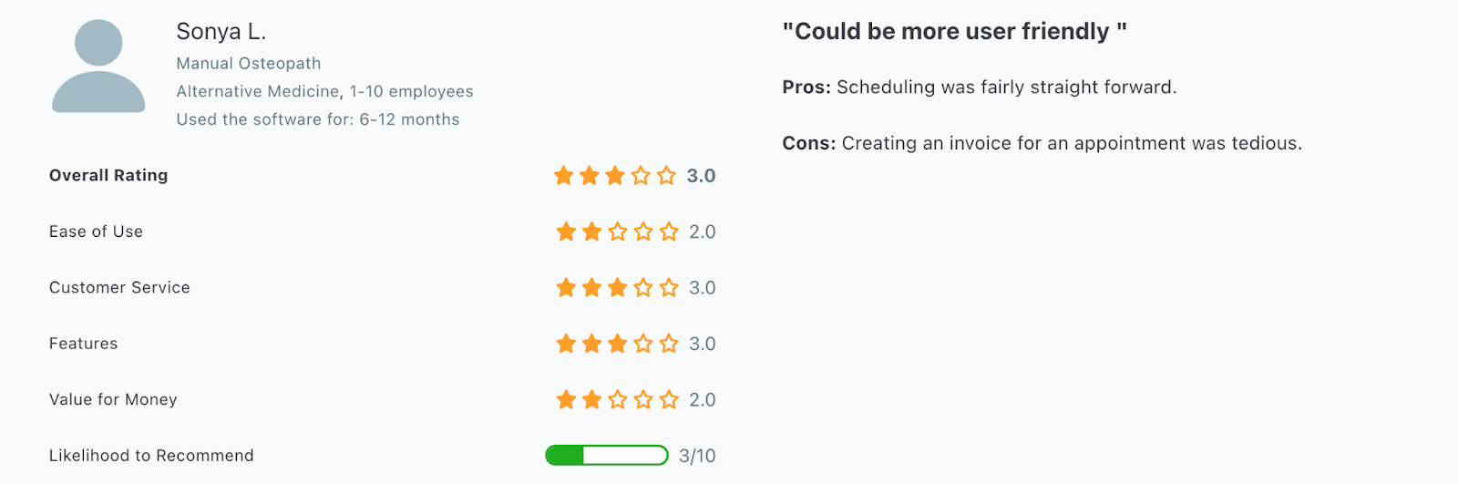This screenshot has height=484, width=1458.
Task: Click the Used the software for duration
Action: coord(318,119)
